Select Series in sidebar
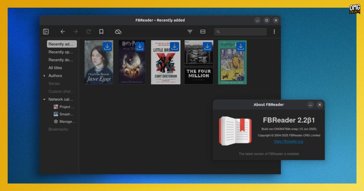This screenshot has height=191, width=364. pos(54,84)
